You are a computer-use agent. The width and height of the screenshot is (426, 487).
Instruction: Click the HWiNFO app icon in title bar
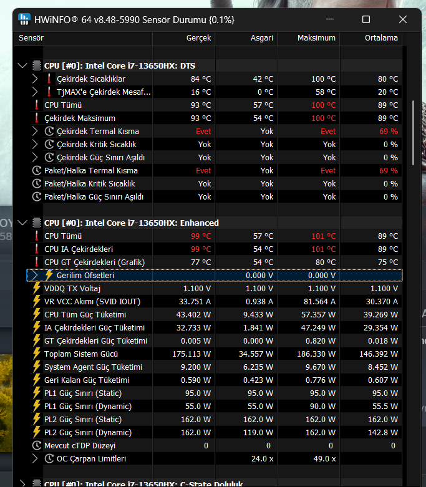24,19
